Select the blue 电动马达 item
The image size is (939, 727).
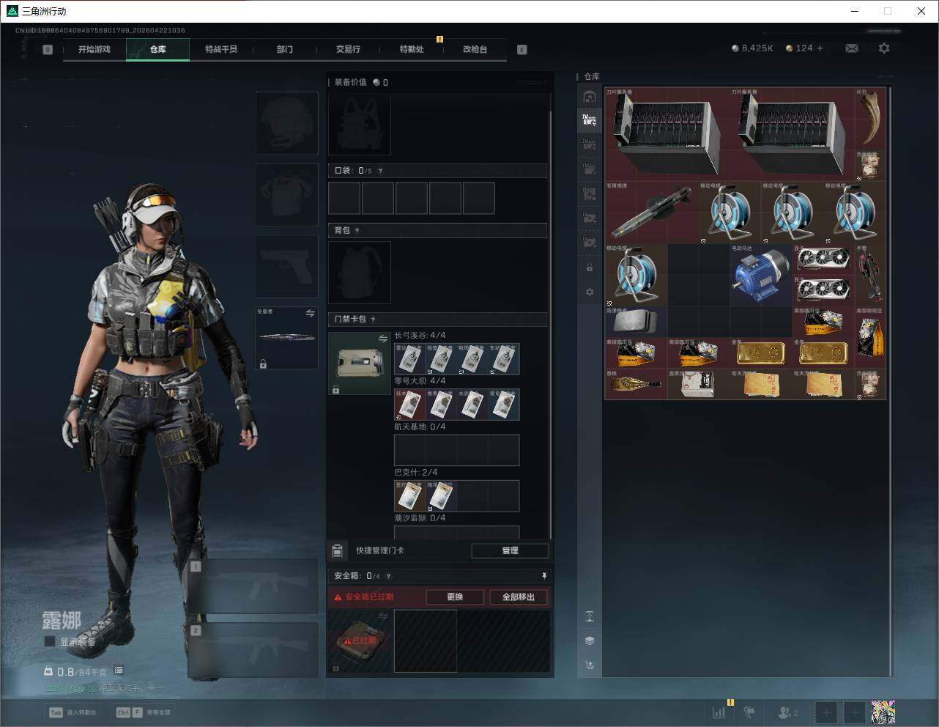pyautogui.click(x=761, y=274)
